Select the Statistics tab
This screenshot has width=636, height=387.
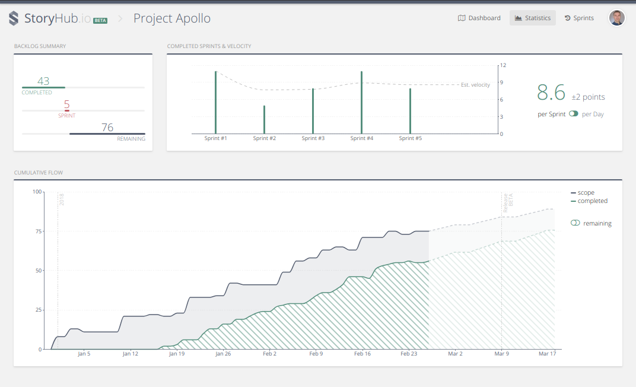point(533,18)
